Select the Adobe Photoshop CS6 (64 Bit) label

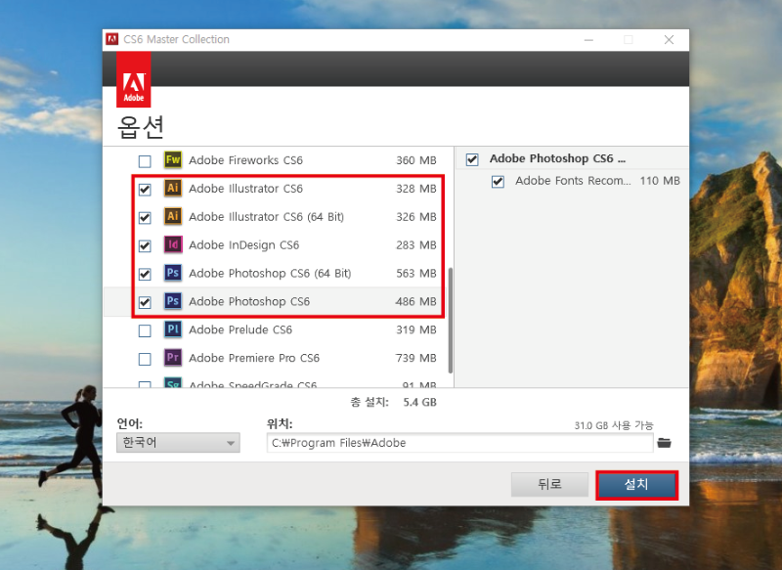pyautogui.click(x=270, y=274)
